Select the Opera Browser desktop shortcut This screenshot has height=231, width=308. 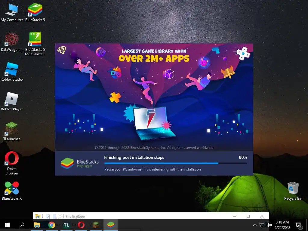click(x=12, y=163)
